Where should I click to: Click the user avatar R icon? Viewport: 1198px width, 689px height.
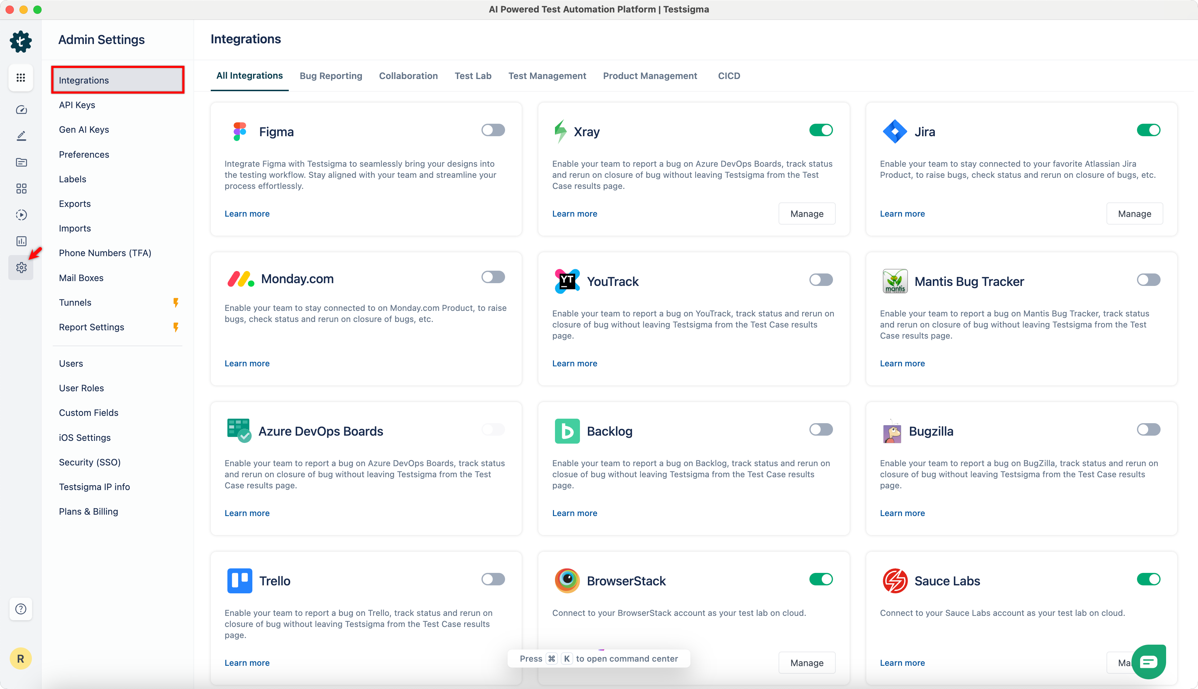click(20, 659)
